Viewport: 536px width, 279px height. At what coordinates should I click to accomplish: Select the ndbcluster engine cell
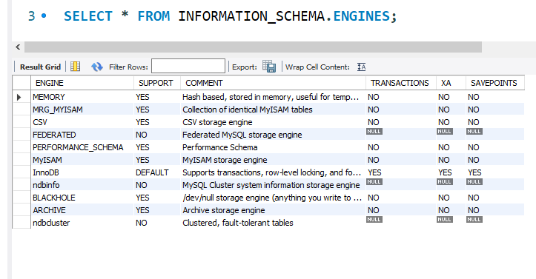(x=82, y=223)
